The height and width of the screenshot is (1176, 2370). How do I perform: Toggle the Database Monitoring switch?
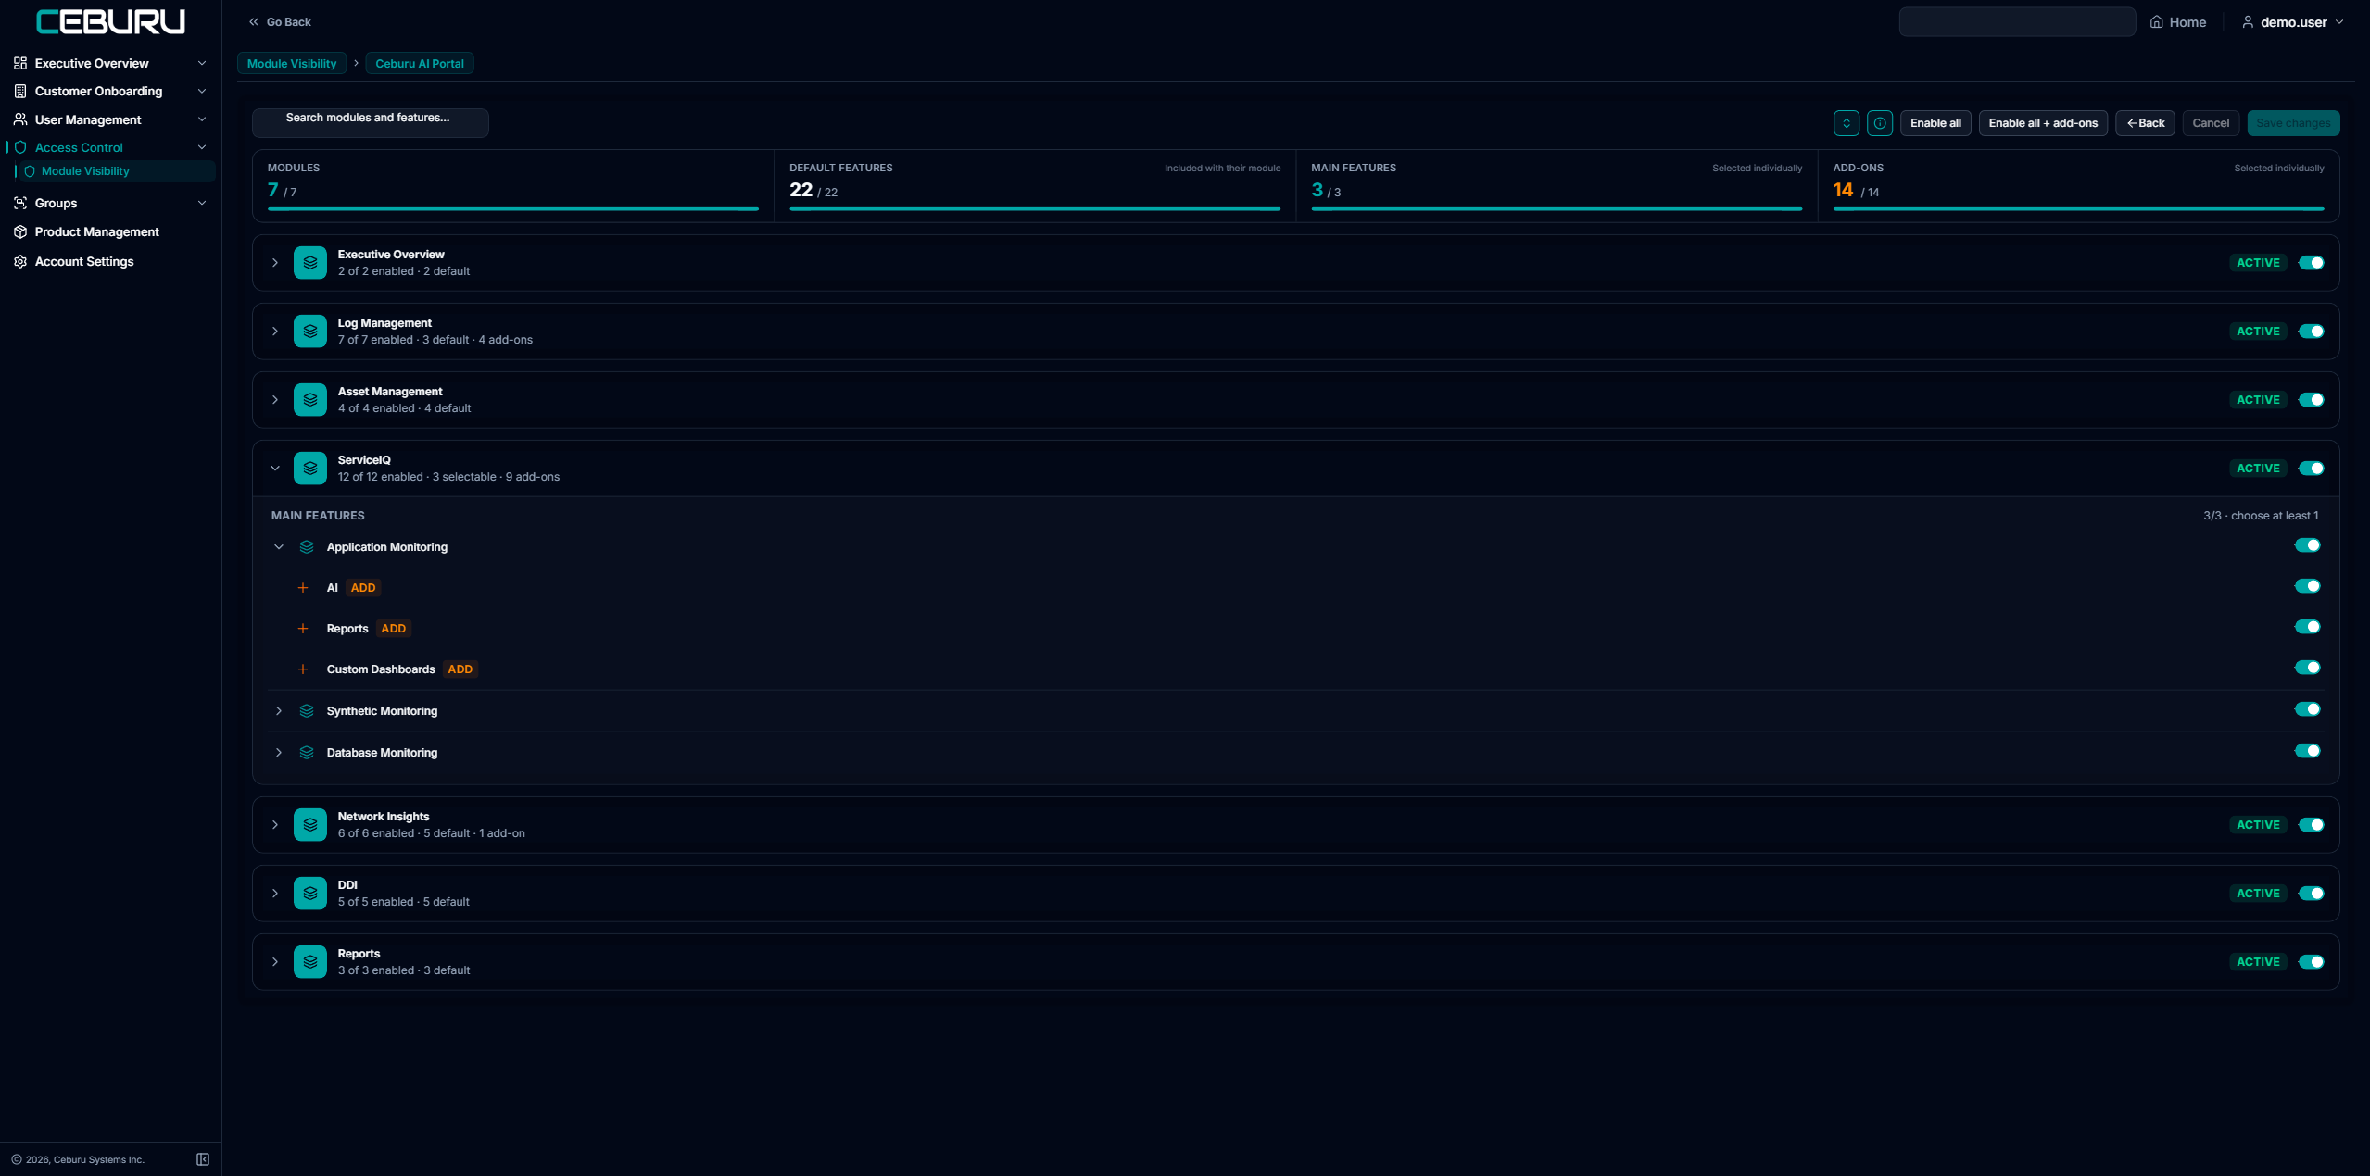pos(2307,751)
